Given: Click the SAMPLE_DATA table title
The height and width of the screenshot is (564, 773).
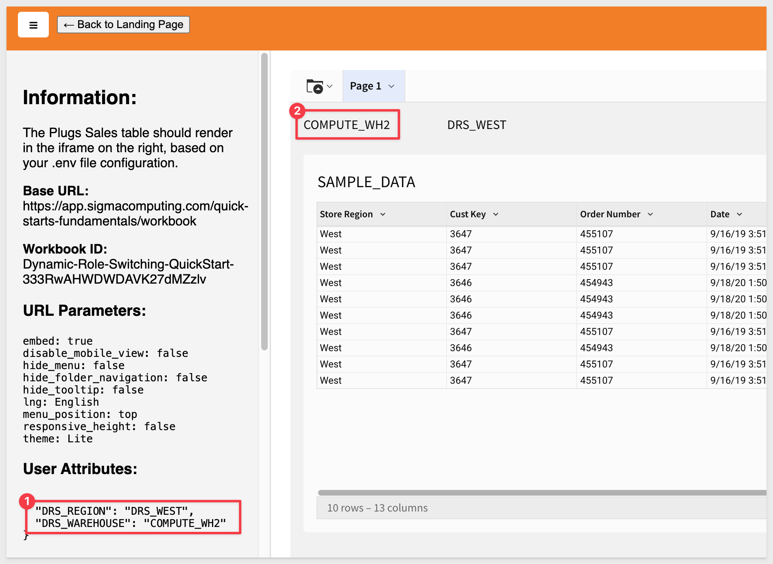Looking at the screenshot, I should click(367, 182).
